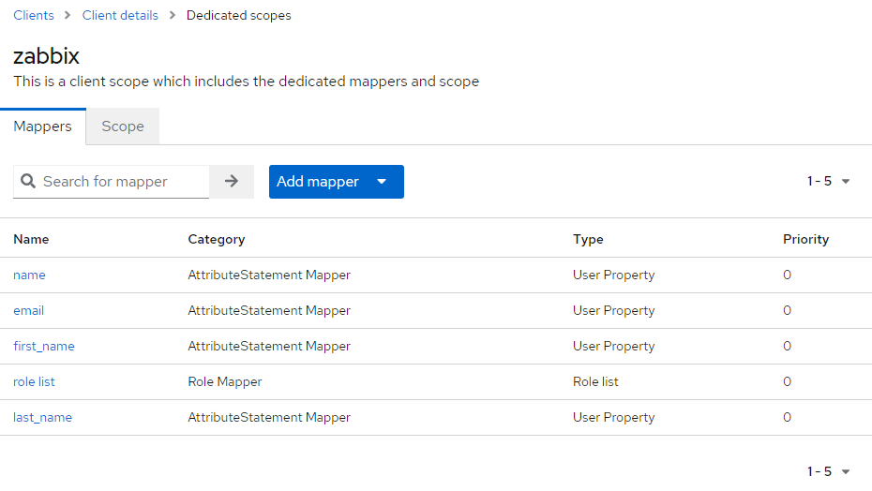Select the Mappers tab
Screen dimensions: 872x491
pyautogui.click(x=42, y=126)
